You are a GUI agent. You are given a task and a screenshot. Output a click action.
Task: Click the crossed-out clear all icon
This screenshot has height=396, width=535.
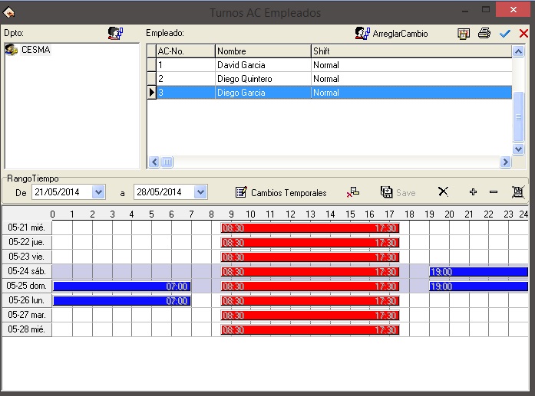point(517,192)
